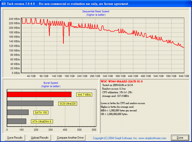Click the gray ATA UltraDMA 6 bar
This screenshot has width=192, height=142.
point(17,121)
